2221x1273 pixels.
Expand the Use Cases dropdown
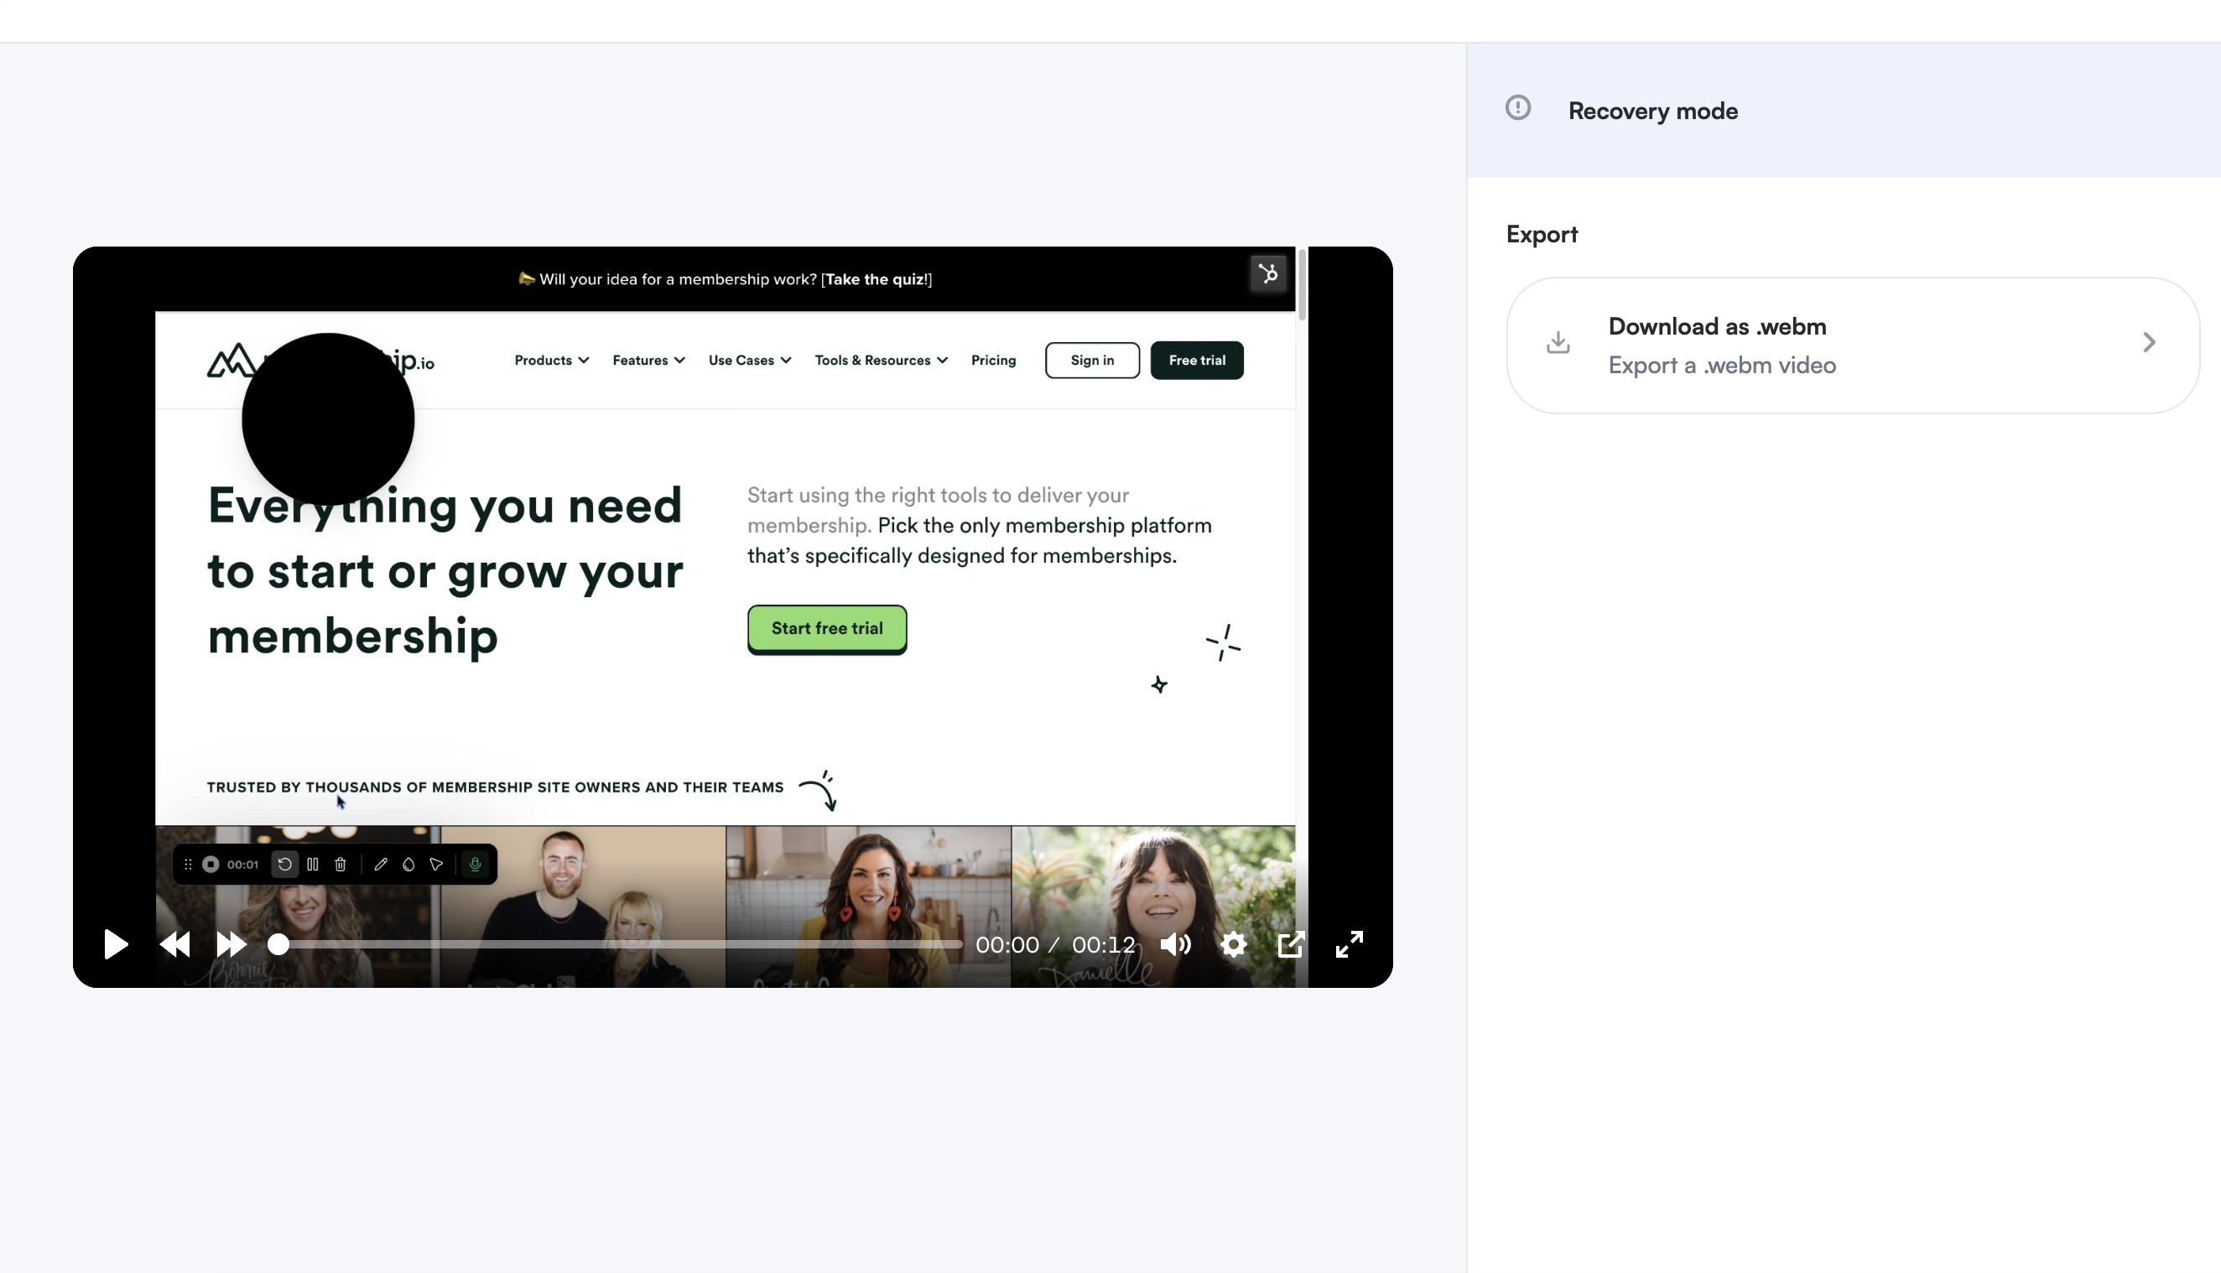(750, 361)
